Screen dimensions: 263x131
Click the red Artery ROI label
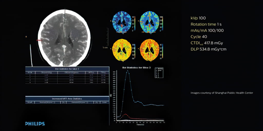coord(40,40)
